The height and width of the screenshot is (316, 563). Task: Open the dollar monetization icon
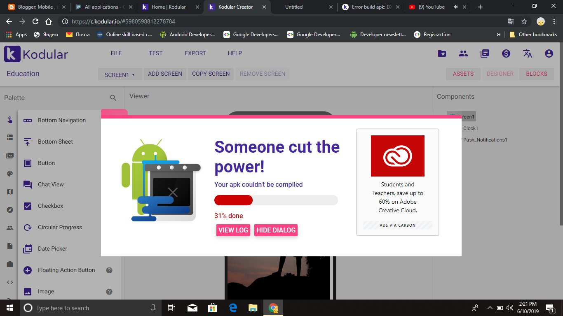[506, 53]
